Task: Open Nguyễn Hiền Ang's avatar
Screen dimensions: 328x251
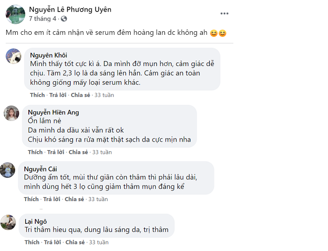Action: tap(11, 113)
